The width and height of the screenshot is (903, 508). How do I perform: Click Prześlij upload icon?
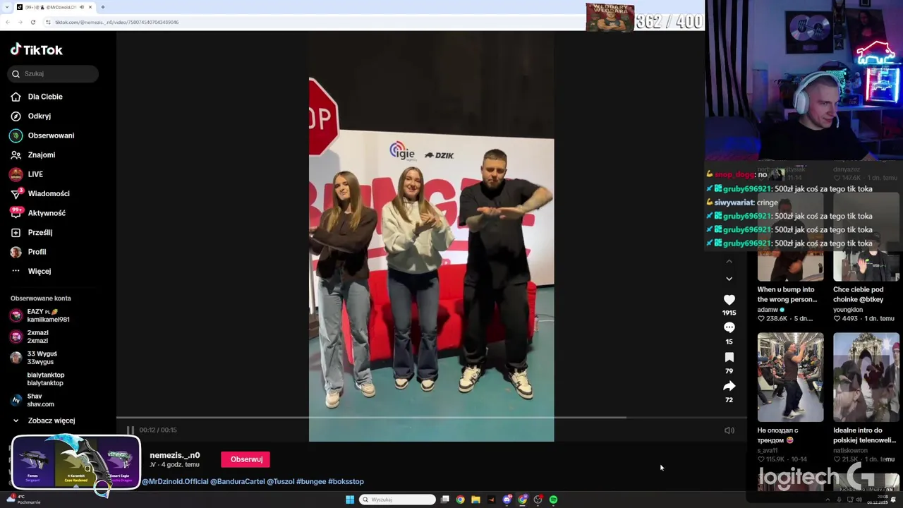pyautogui.click(x=16, y=232)
